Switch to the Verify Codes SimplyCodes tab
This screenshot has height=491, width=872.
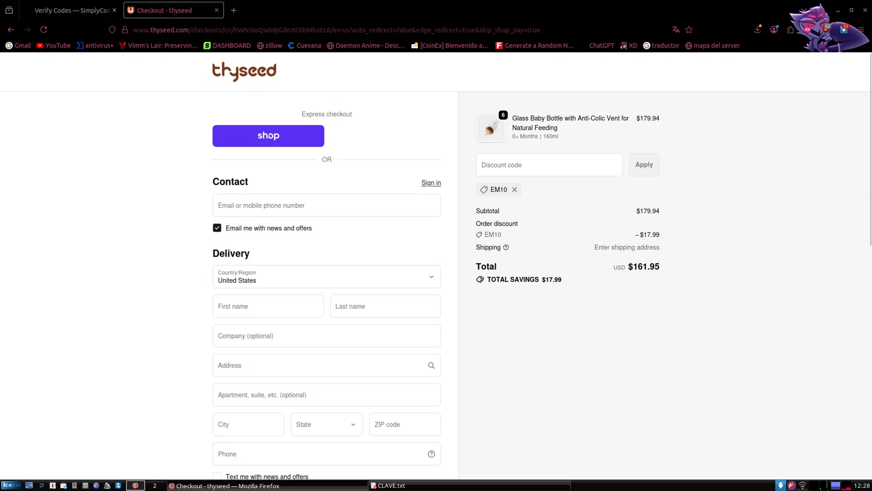[x=71, y=10]
